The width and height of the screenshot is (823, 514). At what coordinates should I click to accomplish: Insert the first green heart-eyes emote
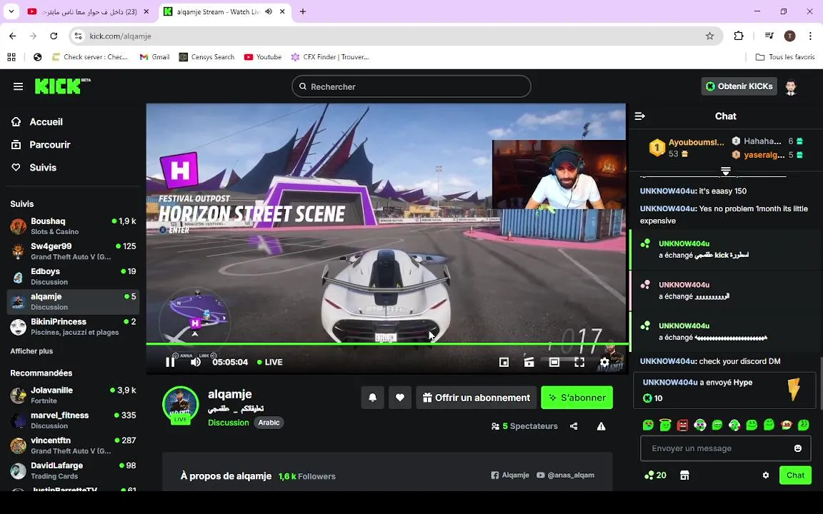coord(648,425)
